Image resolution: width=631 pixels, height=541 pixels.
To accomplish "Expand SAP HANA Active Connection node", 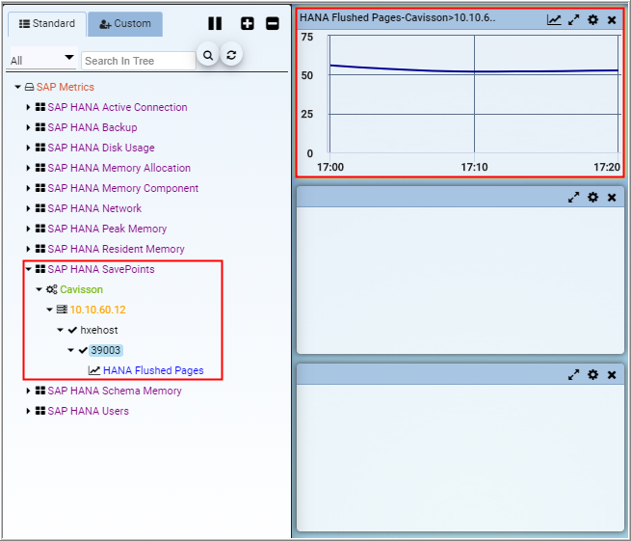I will click(28, 107).
